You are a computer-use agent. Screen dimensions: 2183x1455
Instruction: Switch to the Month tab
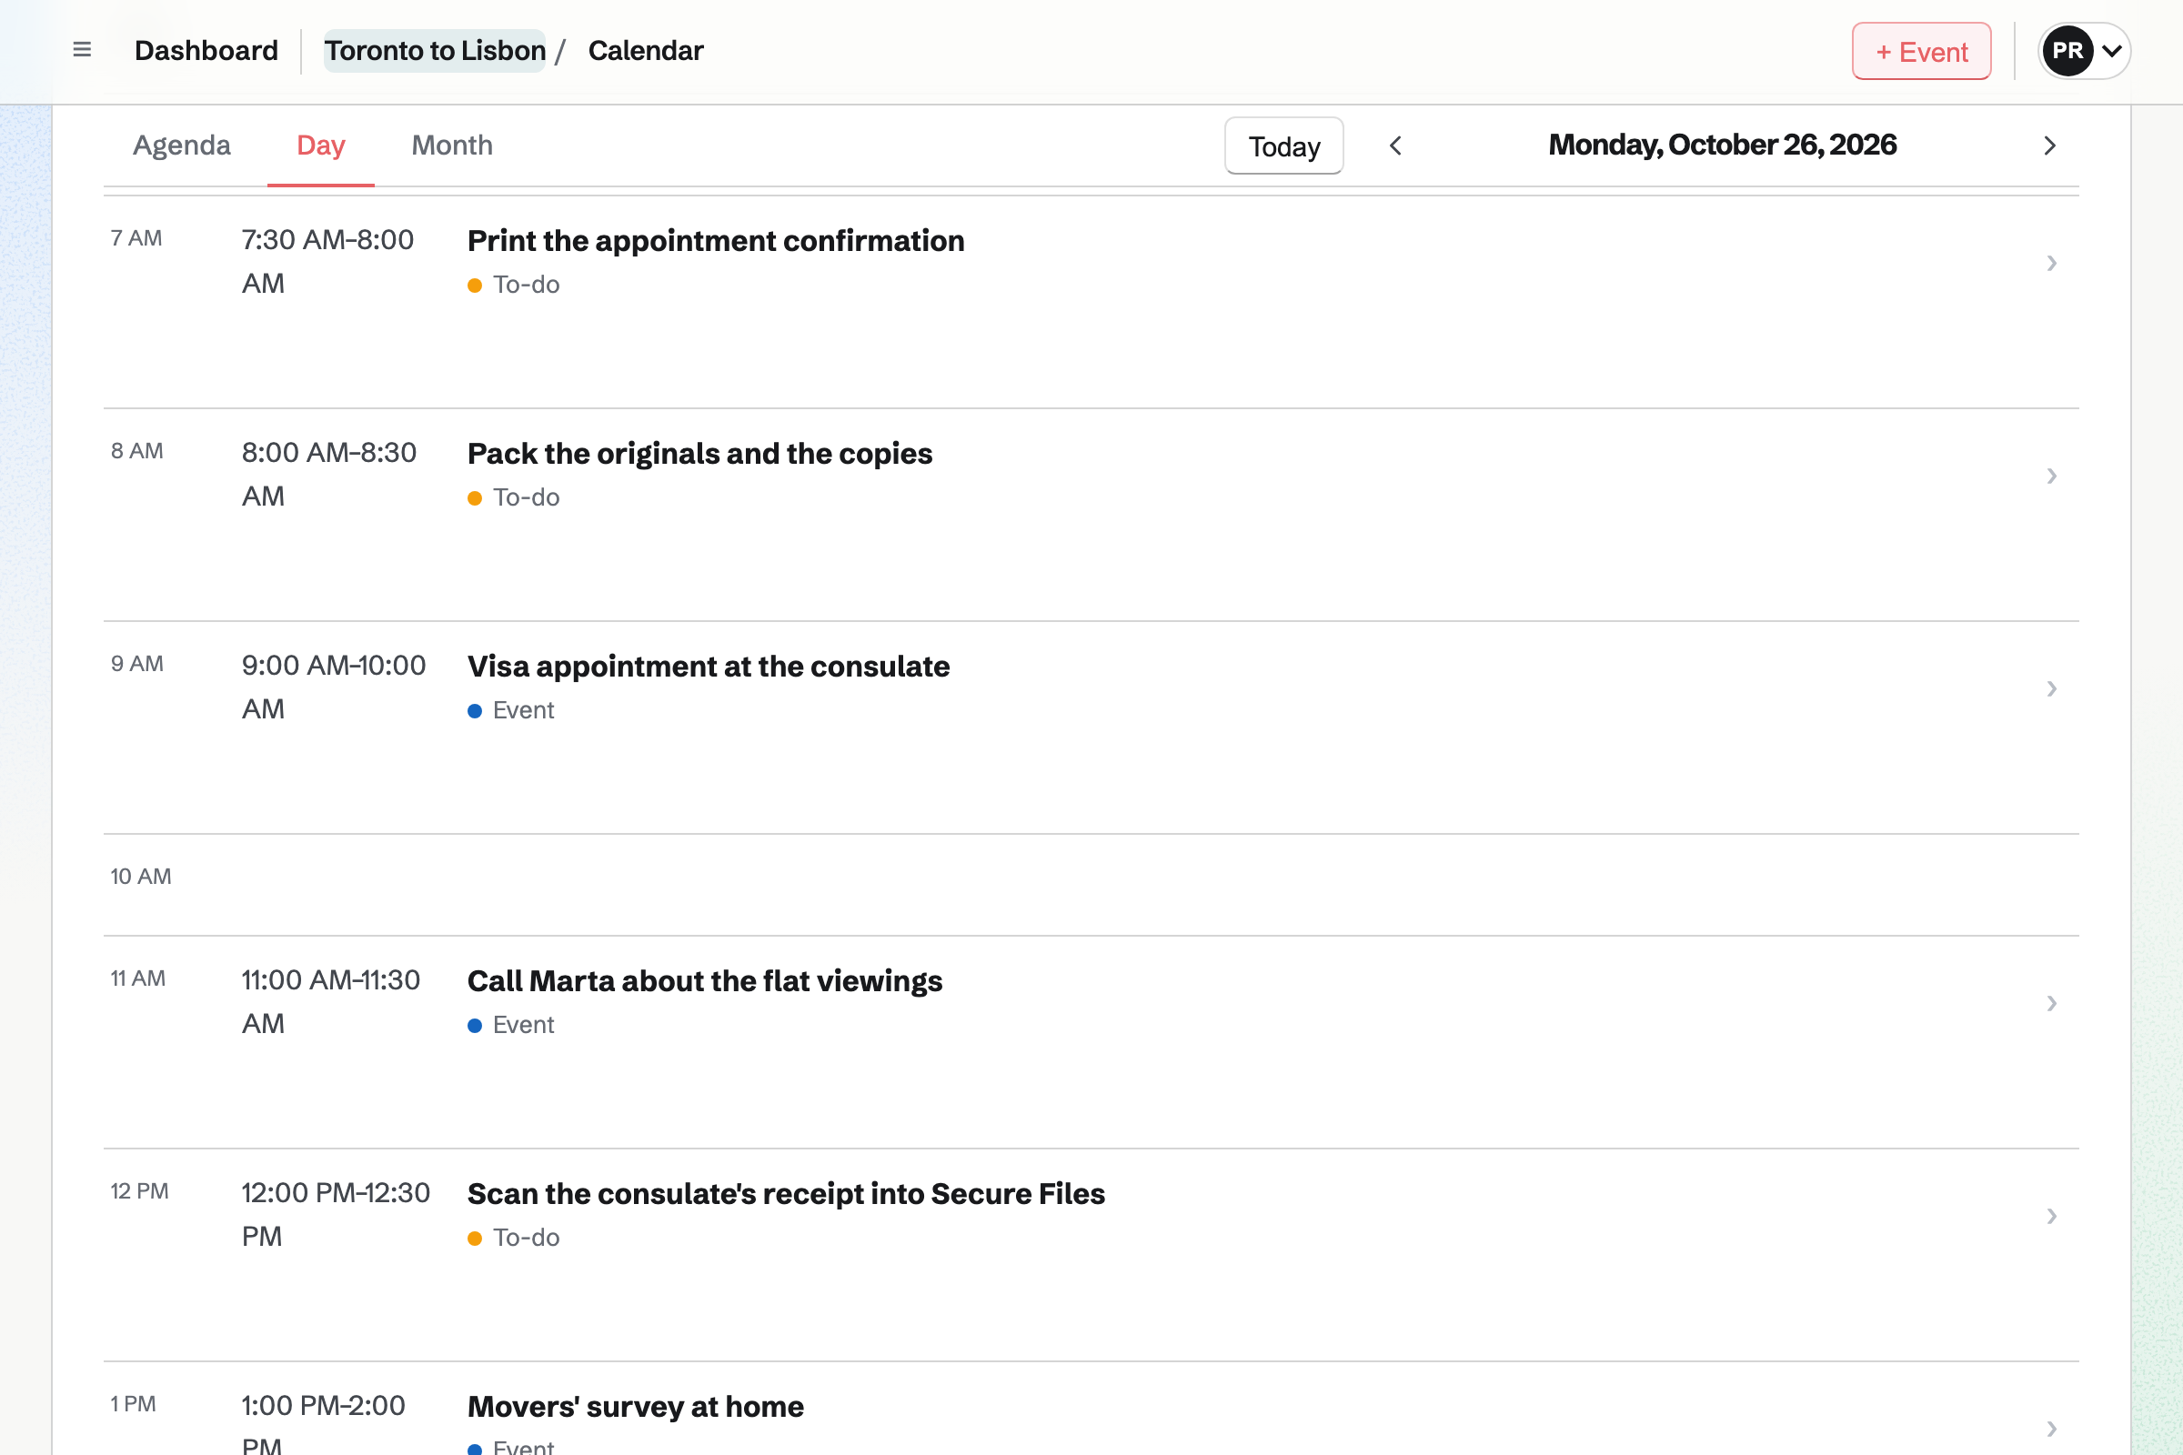point(452,145)
